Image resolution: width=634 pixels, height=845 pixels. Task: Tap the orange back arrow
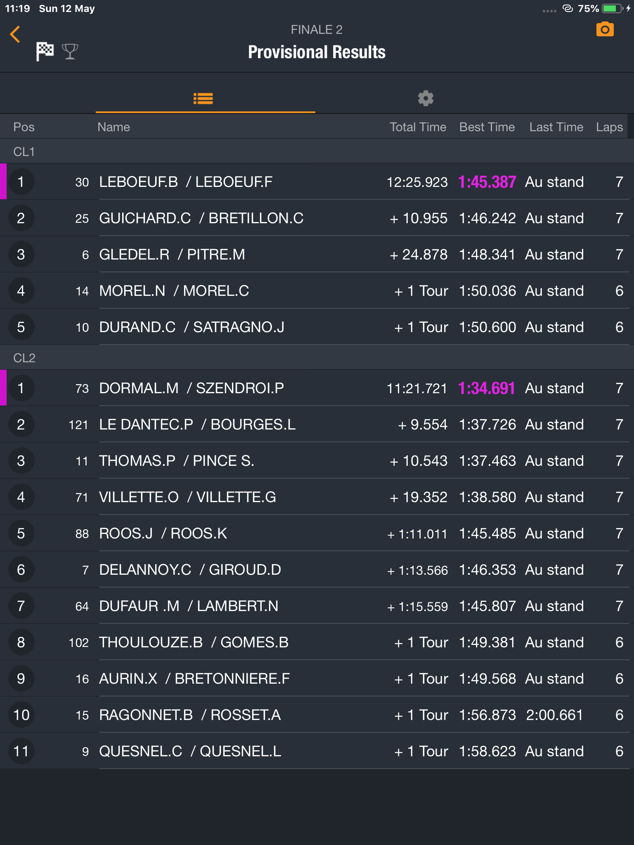point(15,34)
